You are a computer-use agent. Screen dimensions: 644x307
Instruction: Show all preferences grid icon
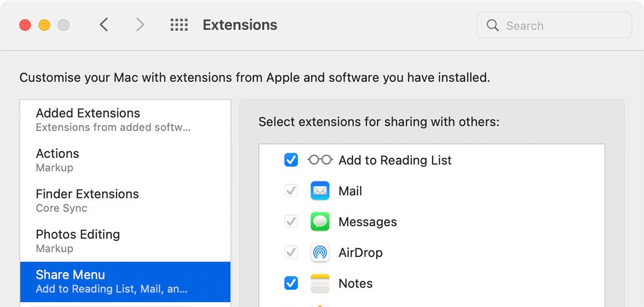(x=179, y=25)
